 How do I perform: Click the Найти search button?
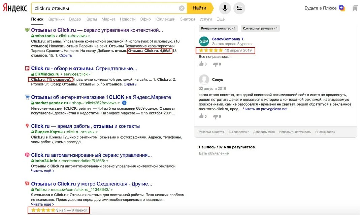click(x=200, y=8)
